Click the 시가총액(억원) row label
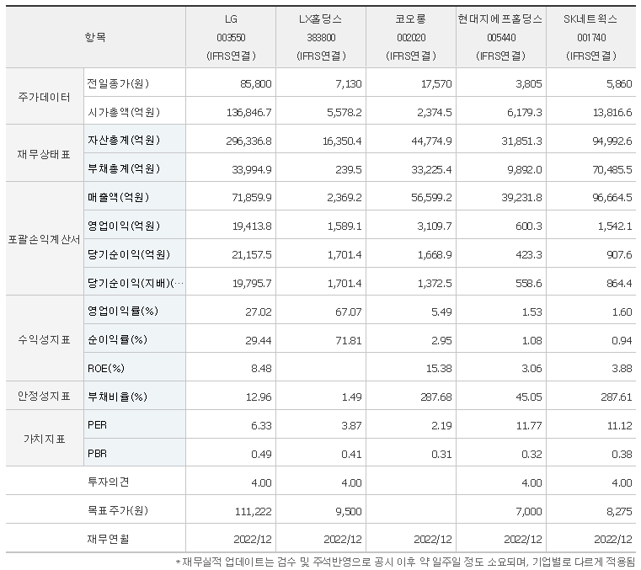641x570 pixels. pos(124,112)
